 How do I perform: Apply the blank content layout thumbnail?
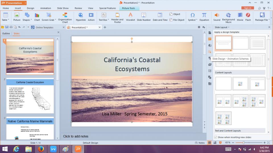point(224,84)
